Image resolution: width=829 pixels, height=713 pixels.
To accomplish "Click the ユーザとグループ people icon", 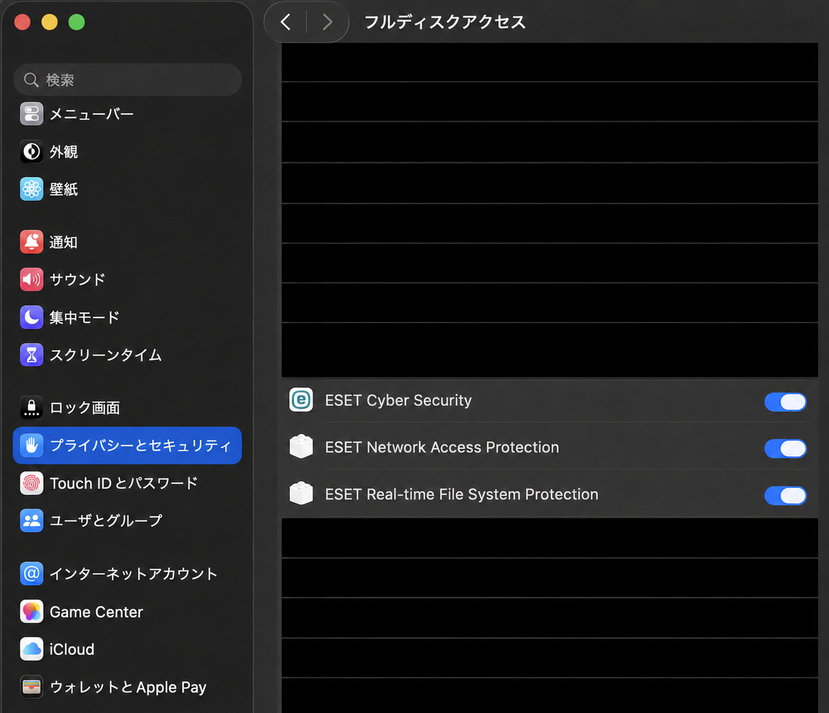I will pyautogui.click(x=31, y=520).
